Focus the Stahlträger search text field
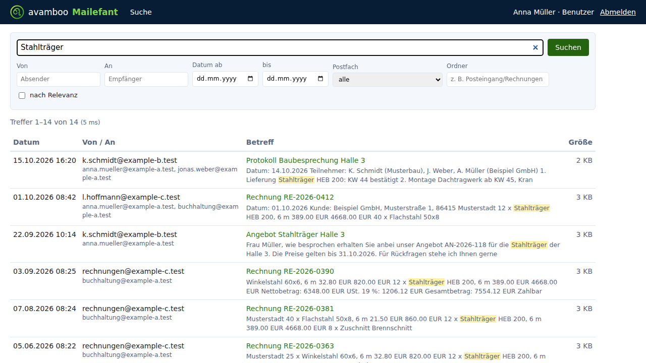Screen dimensions: 646x363 [x=280, y=47]
